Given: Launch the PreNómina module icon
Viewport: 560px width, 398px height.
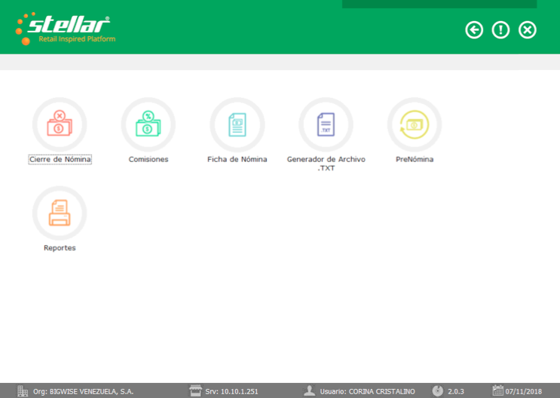Looking at the screenshot, I should 415,124.
